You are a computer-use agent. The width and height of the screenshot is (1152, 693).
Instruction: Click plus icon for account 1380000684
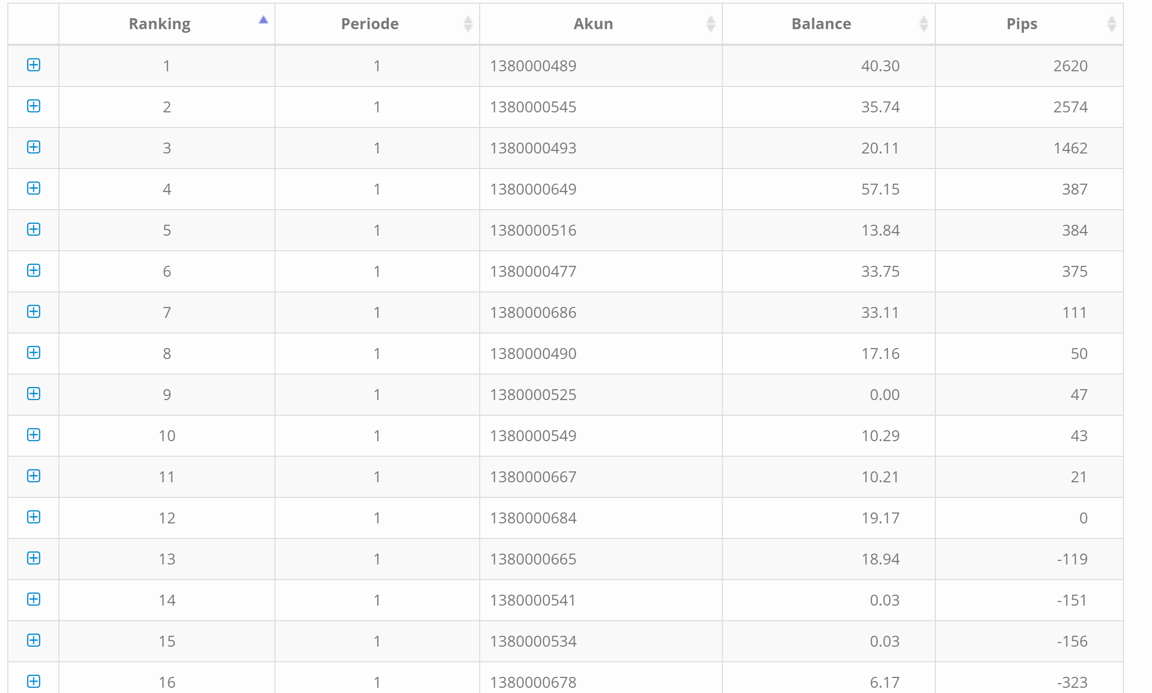(33, 517)
